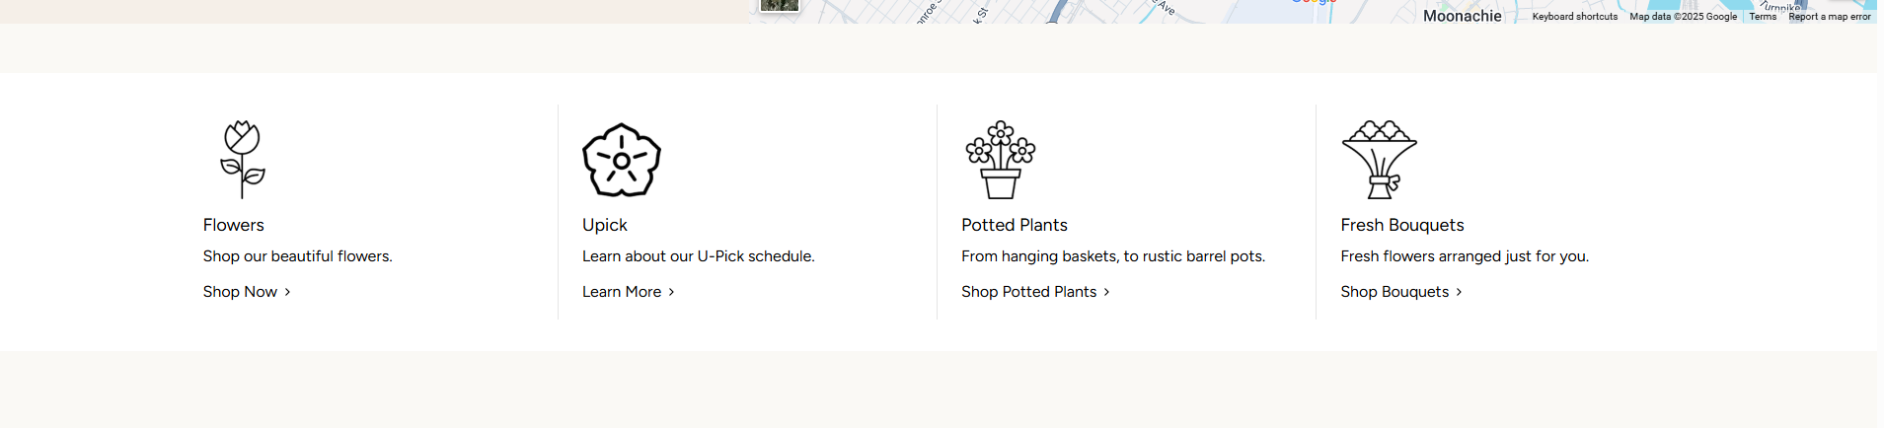The width and height of the screenshot is (1884, 428).
Task: Select the Flowers heading
Action: pos(234,225)
